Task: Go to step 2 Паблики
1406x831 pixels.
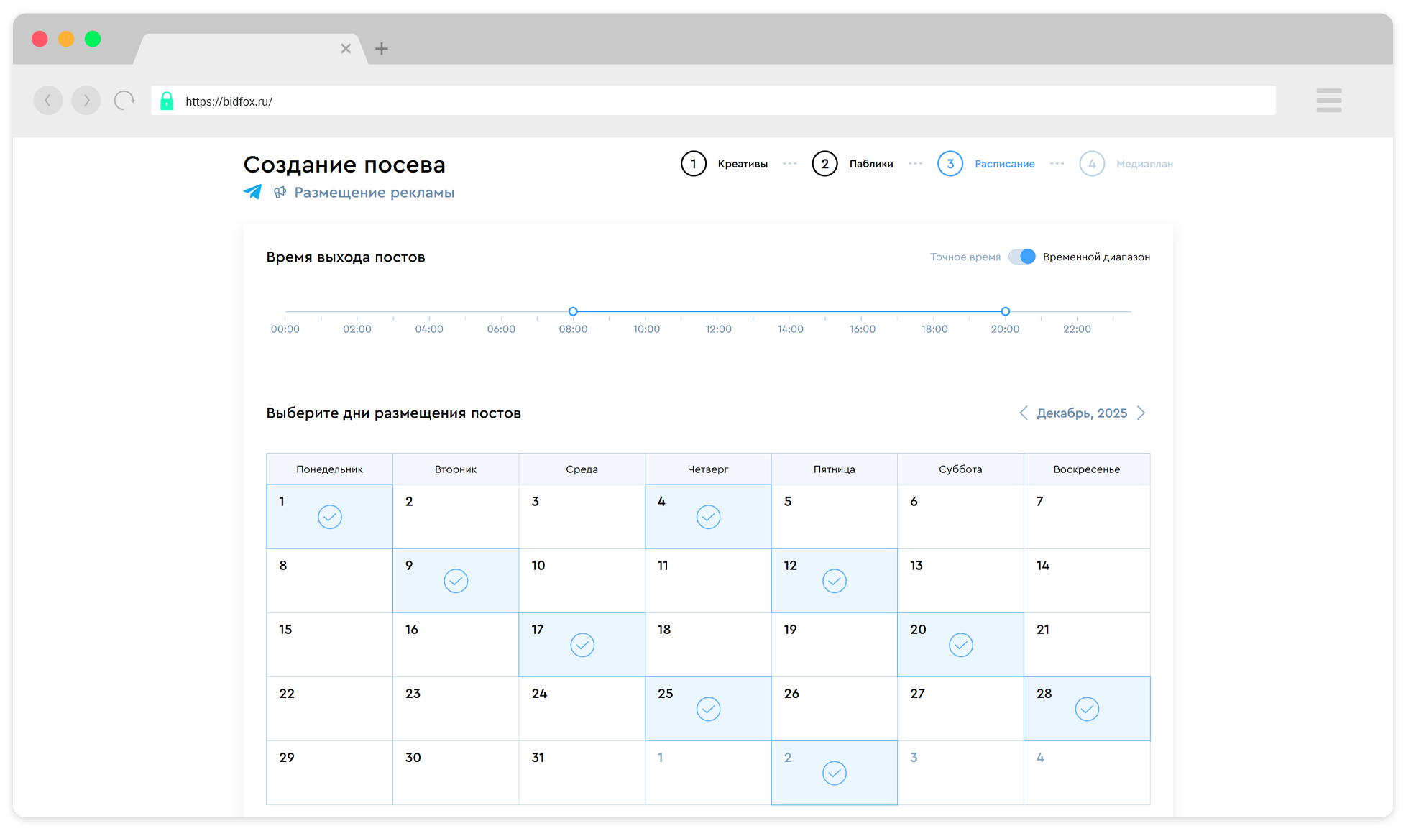Action: point(824,164)
